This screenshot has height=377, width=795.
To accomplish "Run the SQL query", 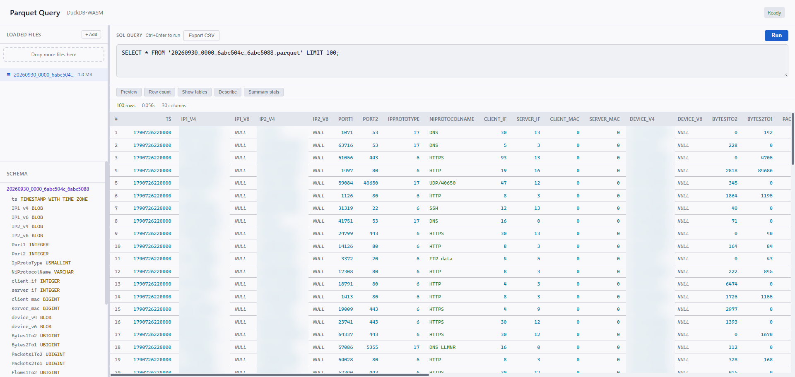I will 776,36.
